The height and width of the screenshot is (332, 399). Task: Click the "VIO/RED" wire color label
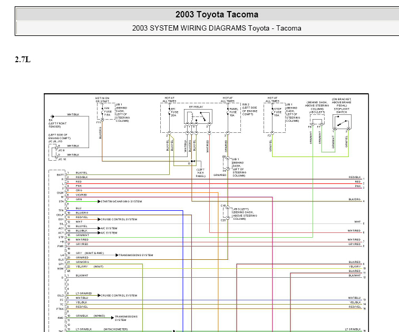(81, 195)
